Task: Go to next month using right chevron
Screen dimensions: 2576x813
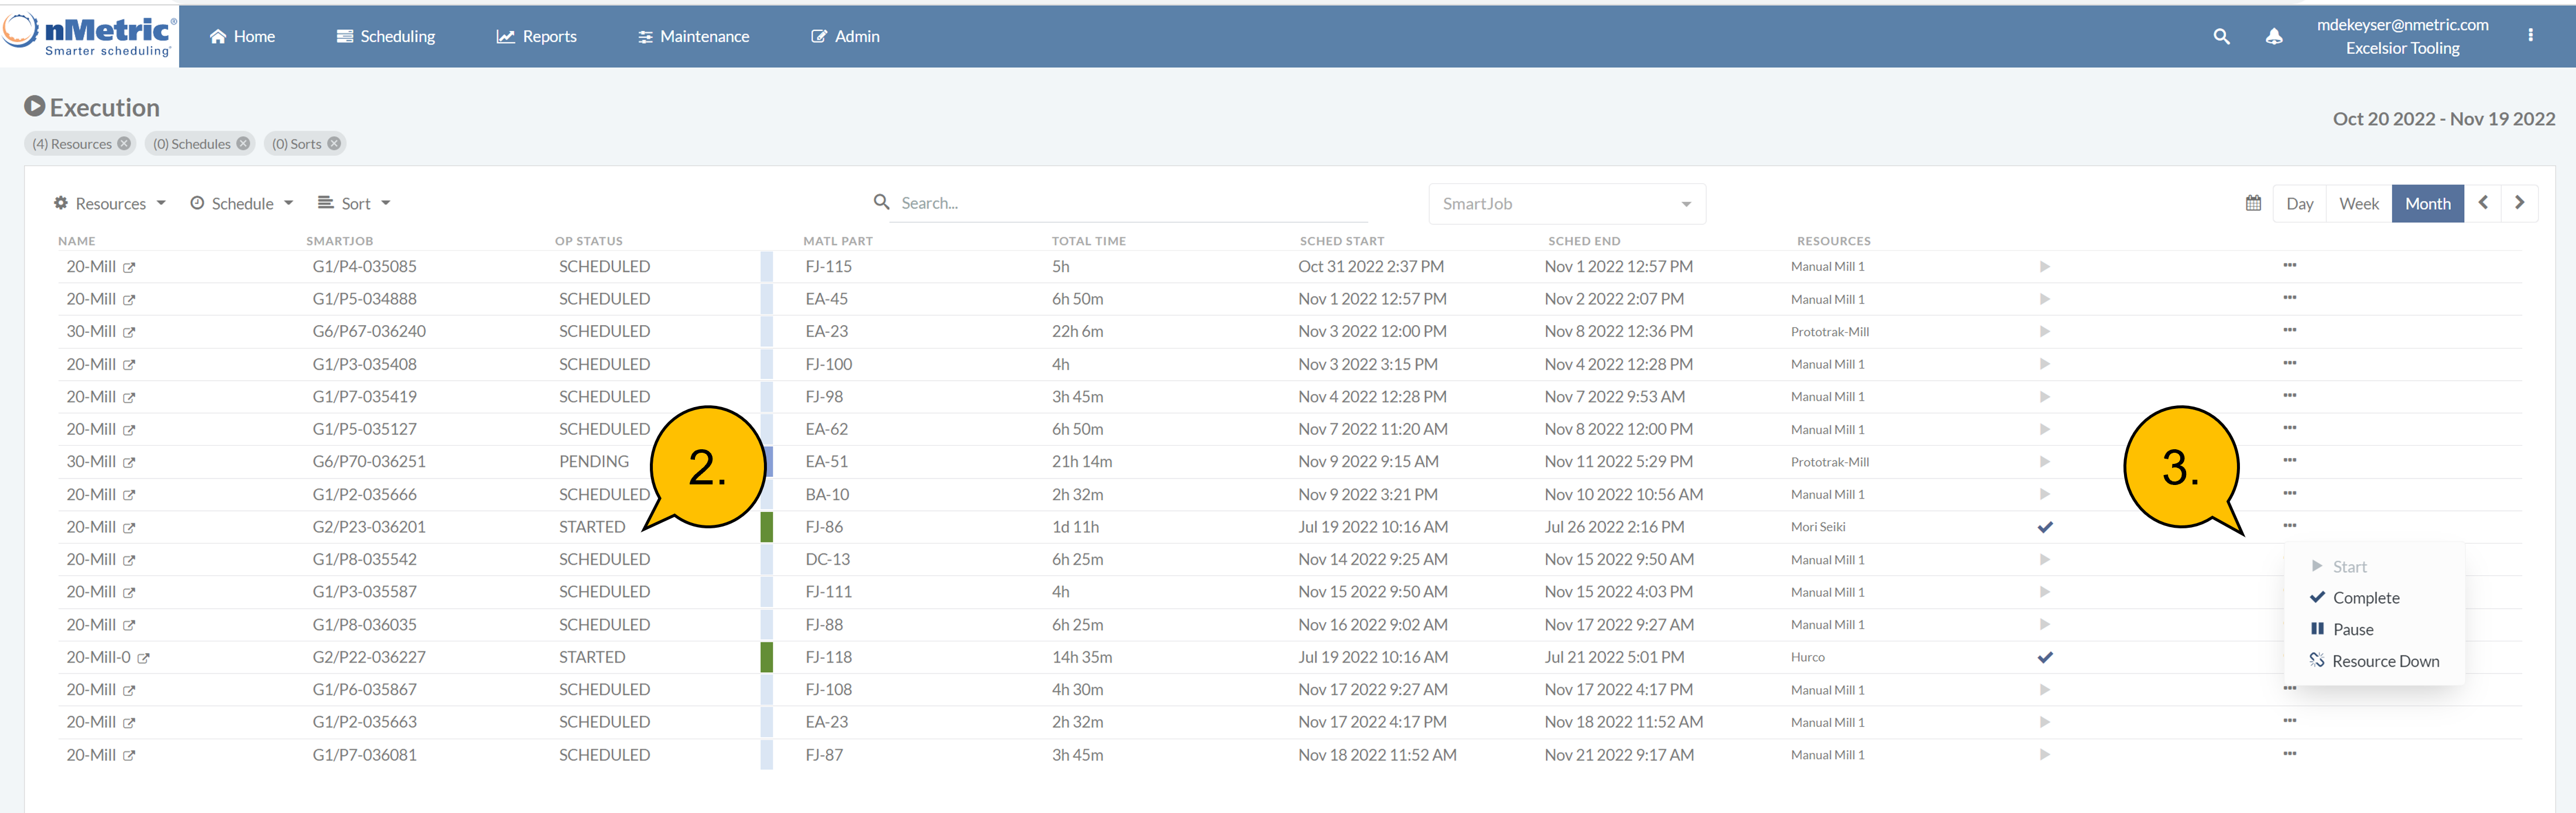Action: [2519, 203]
